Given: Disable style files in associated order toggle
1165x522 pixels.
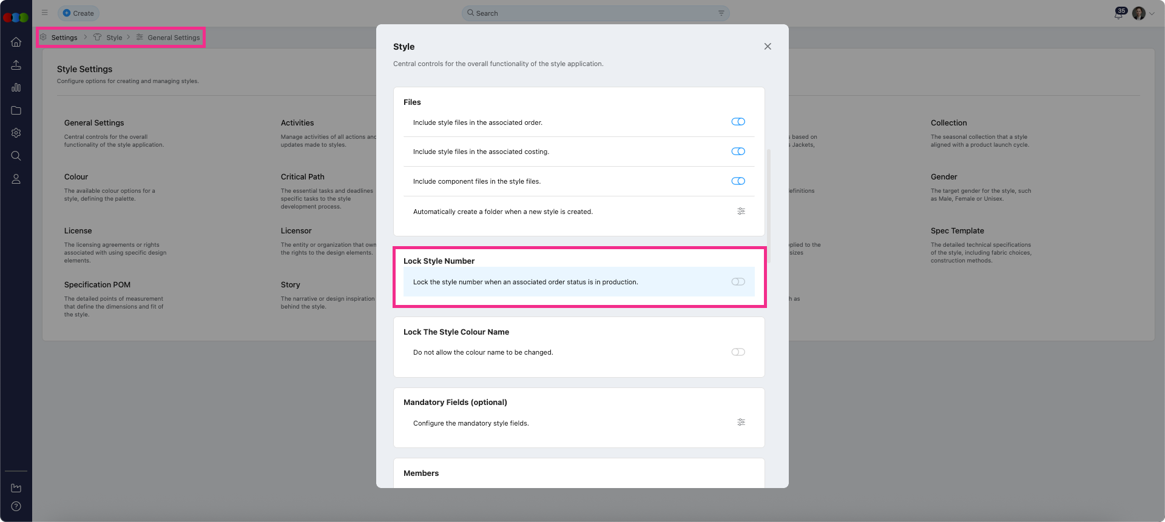Looking at the screenshot, I should [x=738, y=122].
